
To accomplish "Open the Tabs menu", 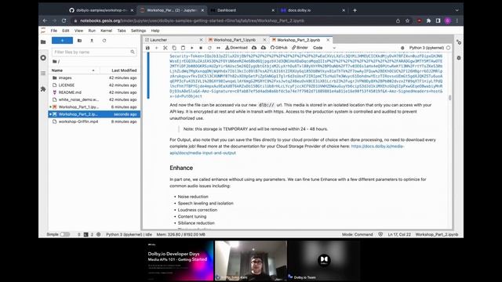I will point(122,31).
